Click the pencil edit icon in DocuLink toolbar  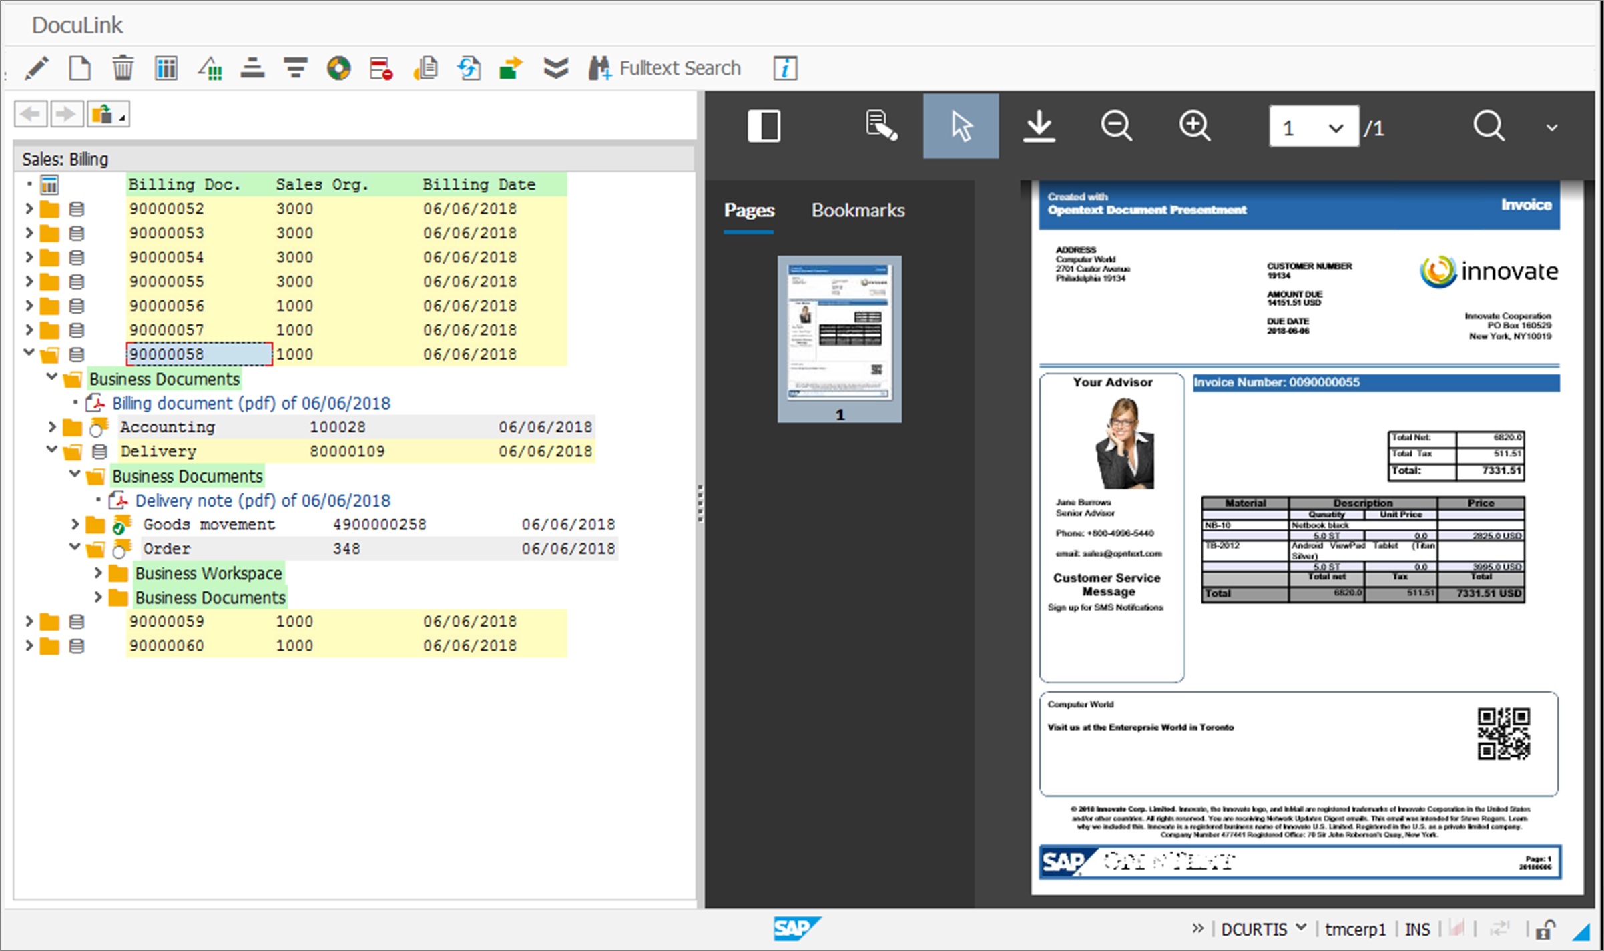click(x=37, y=68)
